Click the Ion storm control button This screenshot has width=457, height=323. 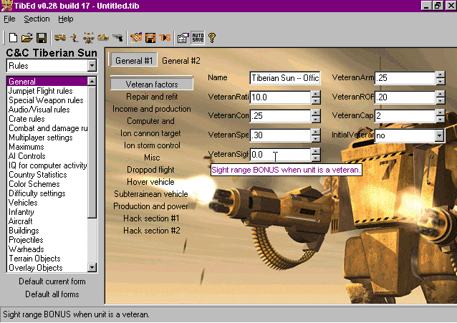tap(152, 145)
